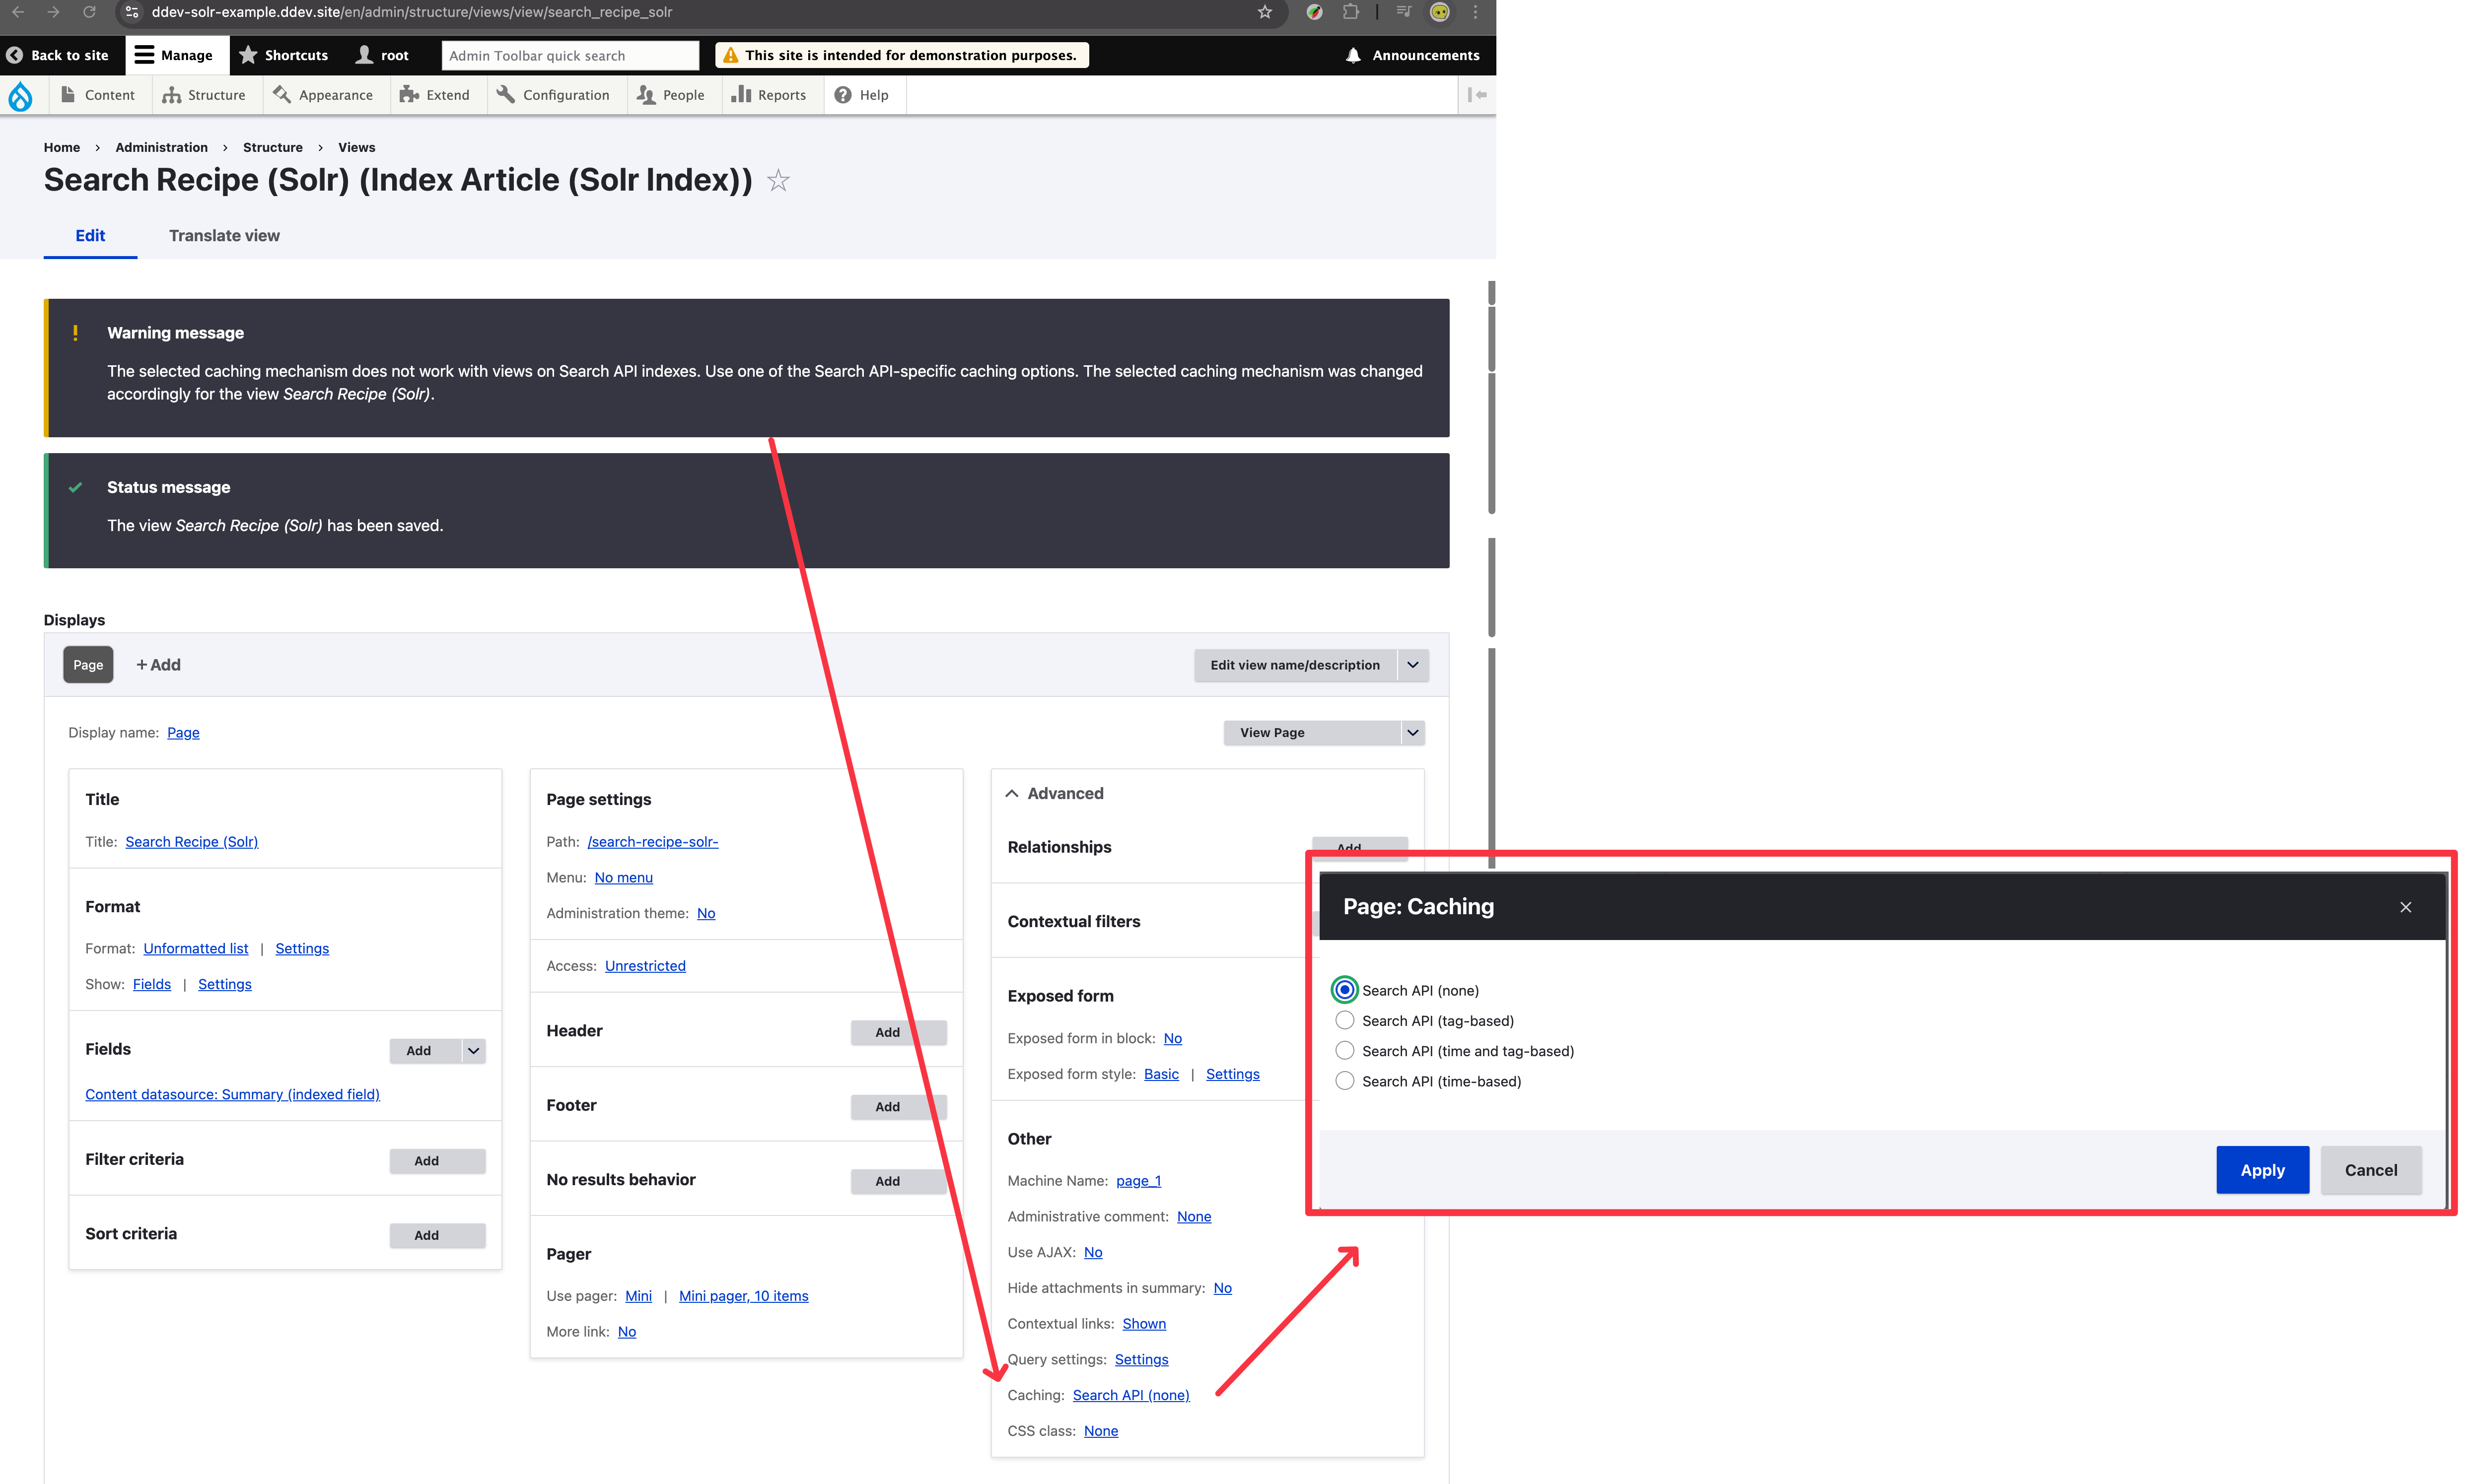Select Search API (time and tag-based) option

1345,1050
